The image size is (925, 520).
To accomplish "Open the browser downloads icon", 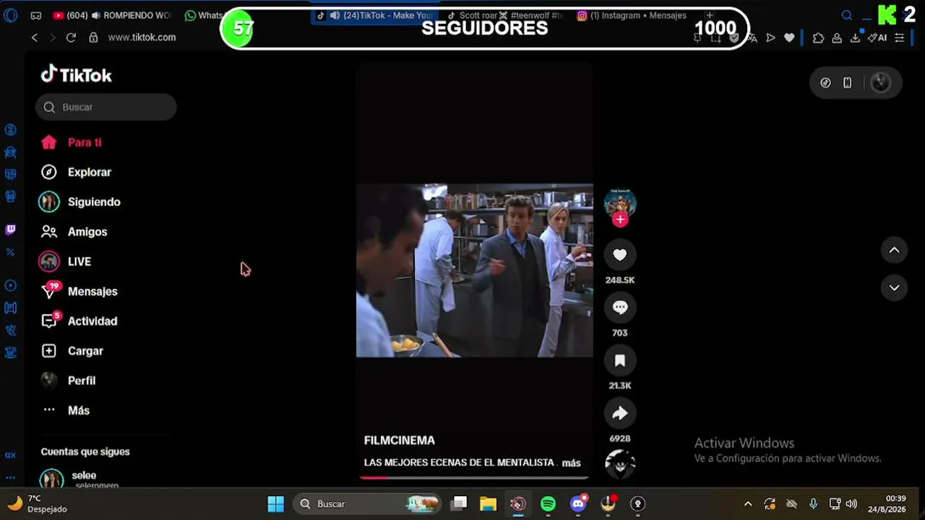I will tap(856, 38).
